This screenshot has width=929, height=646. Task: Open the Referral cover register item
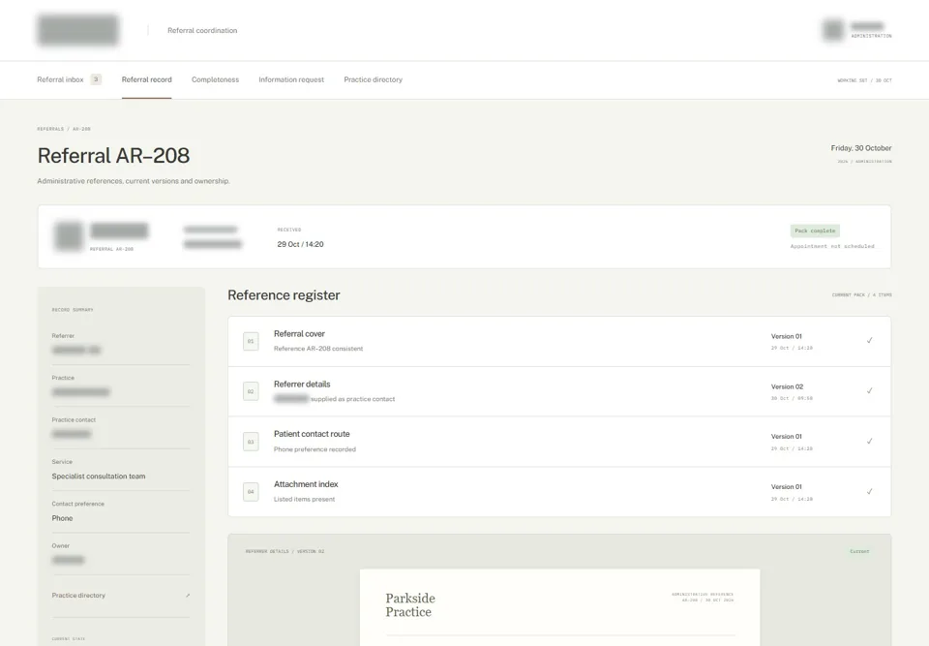[558, 341]
